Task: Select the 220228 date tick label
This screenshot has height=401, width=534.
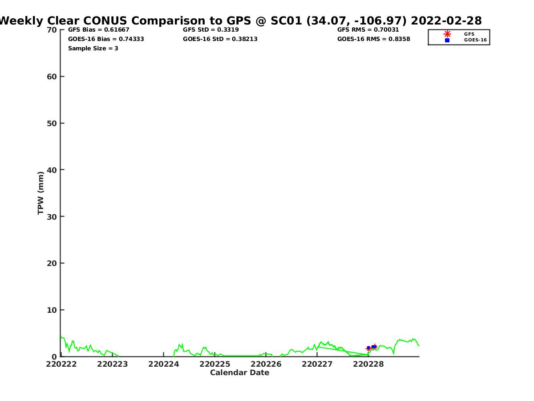Action: tap(368, 364)
